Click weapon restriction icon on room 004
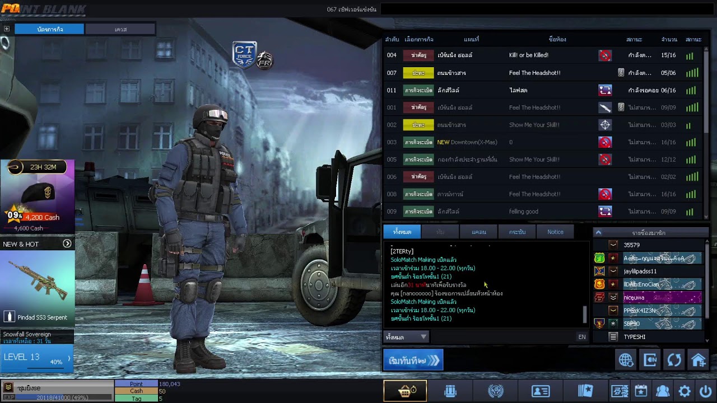 point(605,55)
